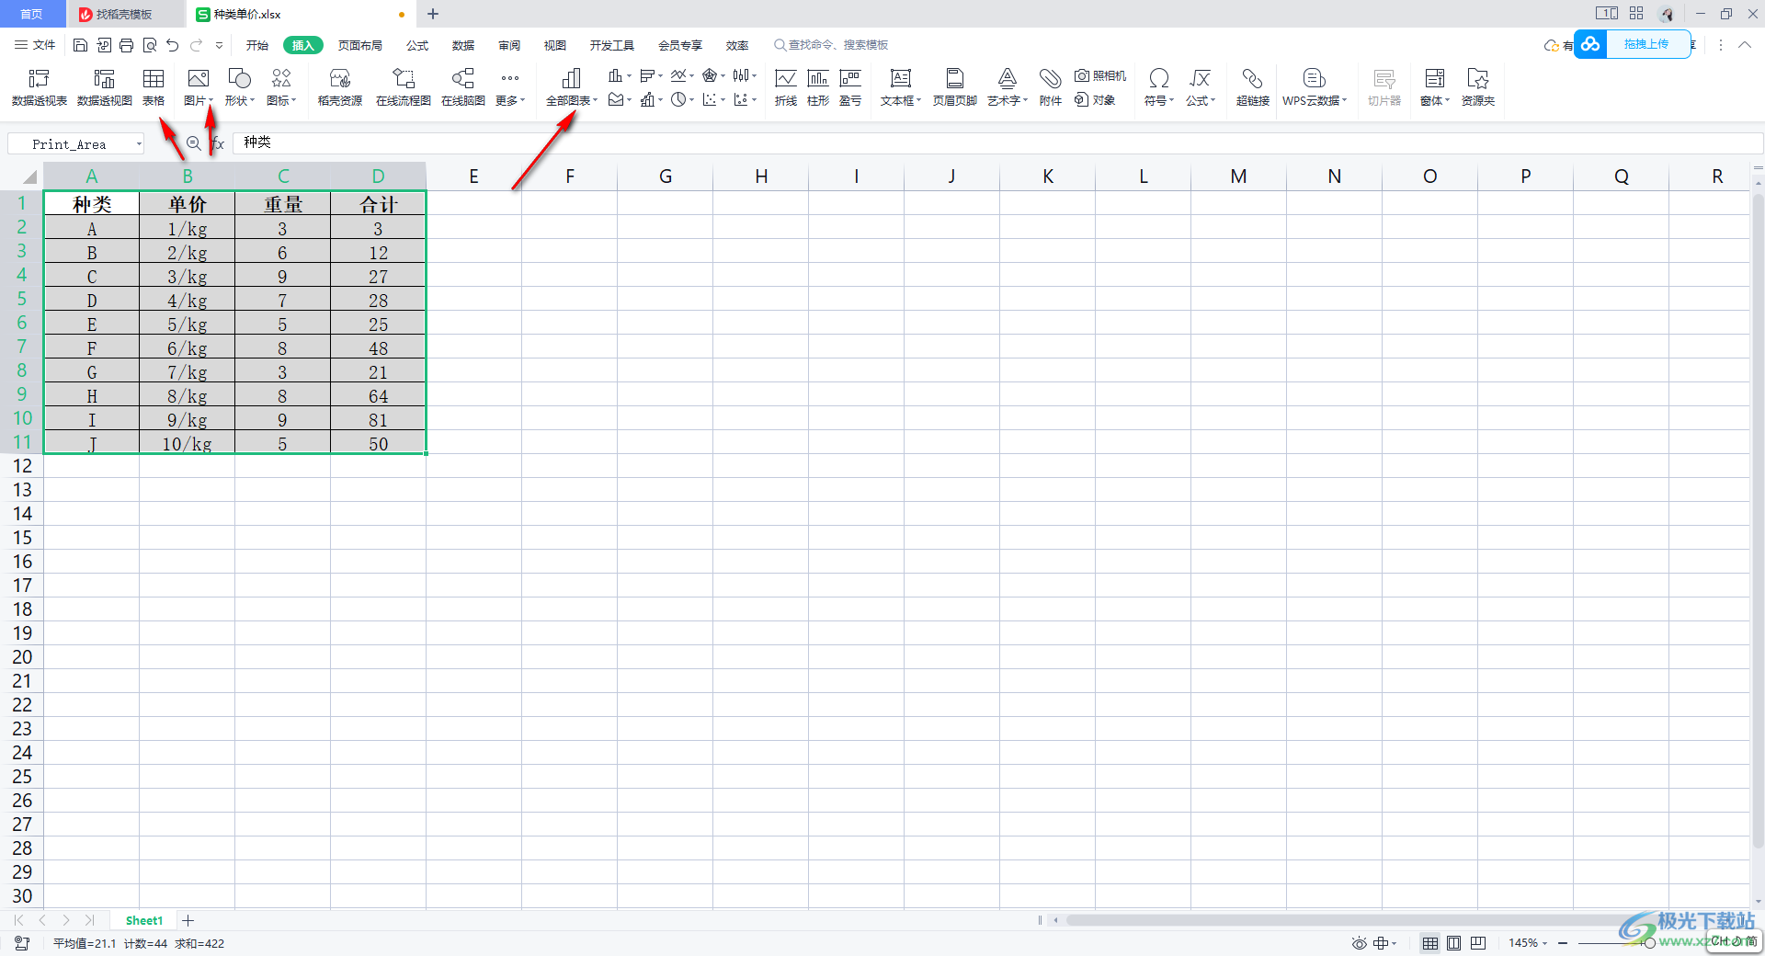Add a new worksheet with plus button
1765x956 pixels.
click(x=188, y=920)
